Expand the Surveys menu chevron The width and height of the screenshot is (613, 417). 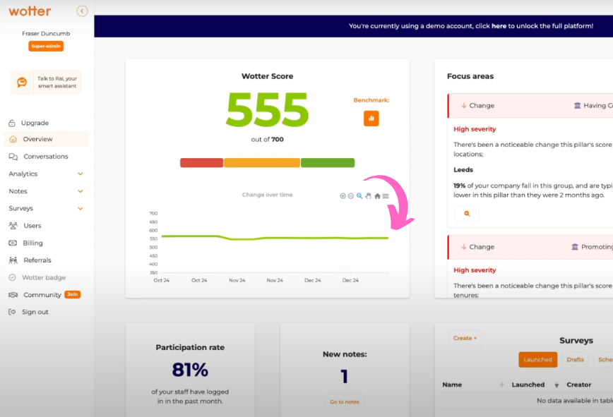[x=80, y=209]
